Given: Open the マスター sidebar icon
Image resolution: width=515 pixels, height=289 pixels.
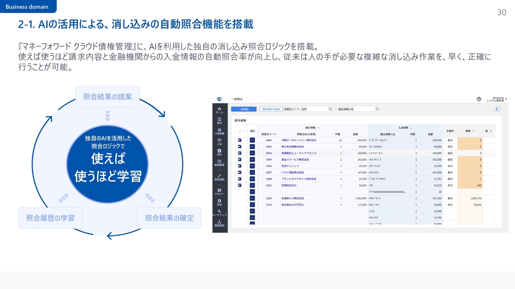Looking at the screenshot, I should coord(219,191).
